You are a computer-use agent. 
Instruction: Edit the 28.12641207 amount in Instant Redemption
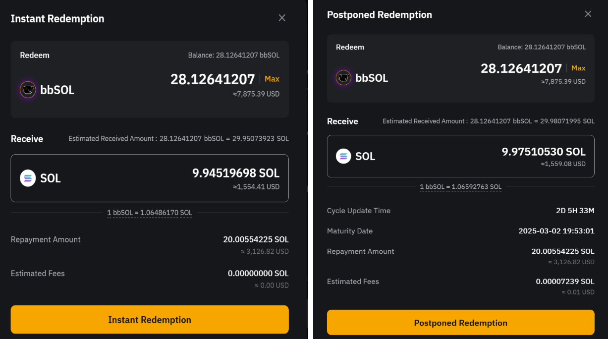tap(213, 79)
